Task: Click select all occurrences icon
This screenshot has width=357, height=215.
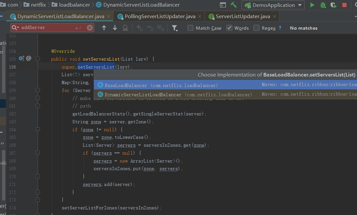Action: pos(161,28)
